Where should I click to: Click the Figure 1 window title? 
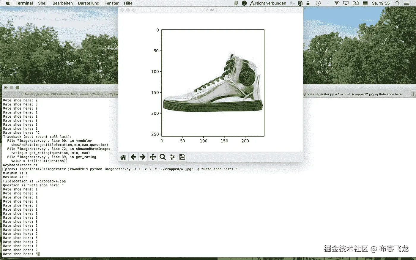[x=210, y=10]
